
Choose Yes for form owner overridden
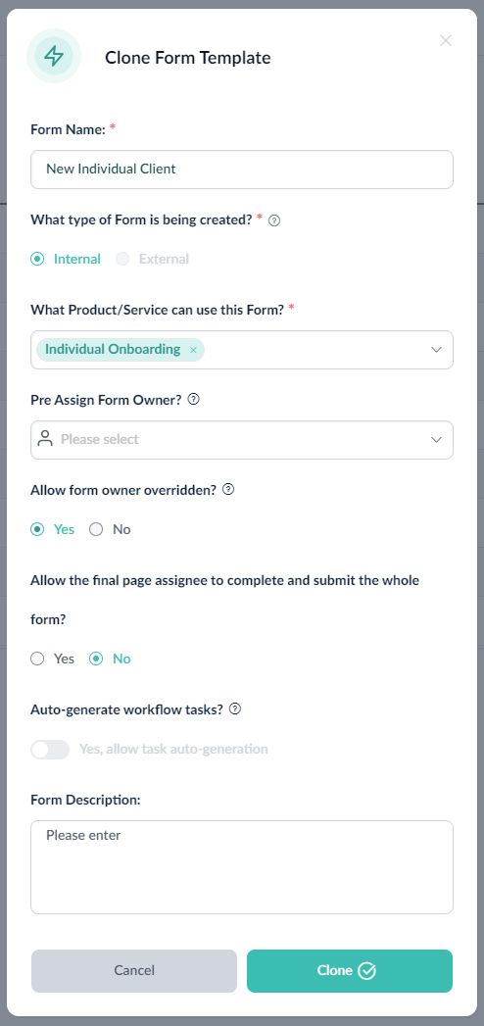pos(52,529)
